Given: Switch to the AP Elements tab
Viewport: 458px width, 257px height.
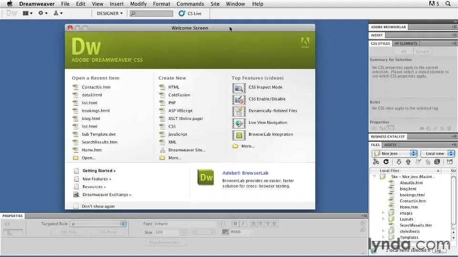Looking at the screenshot, I should click(406, 43).
